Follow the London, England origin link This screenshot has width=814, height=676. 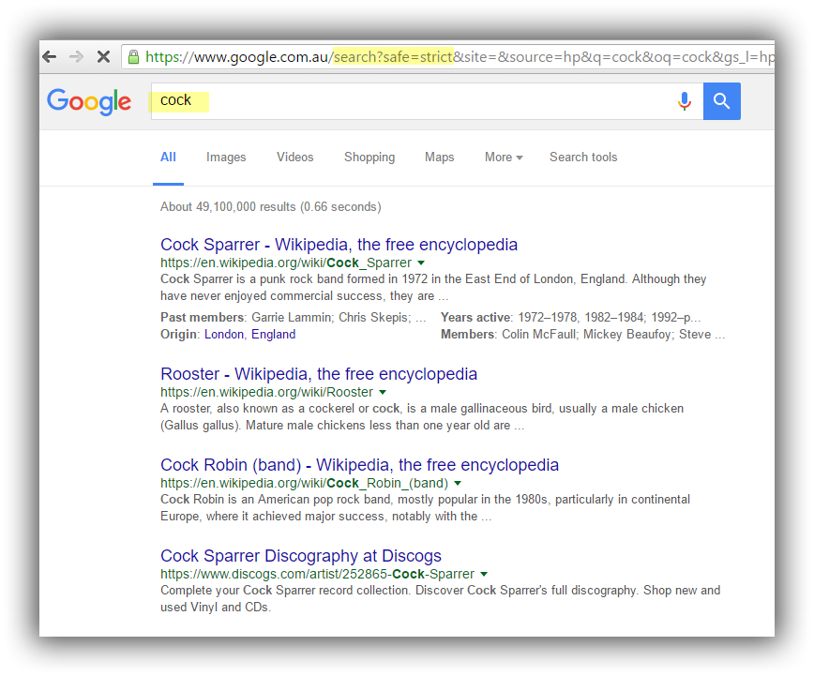click(249, 334)
